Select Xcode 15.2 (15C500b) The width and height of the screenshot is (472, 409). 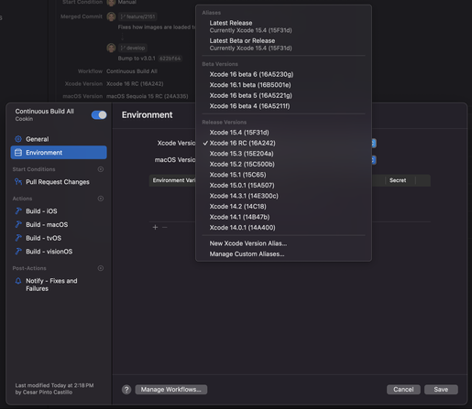[283, 164]
